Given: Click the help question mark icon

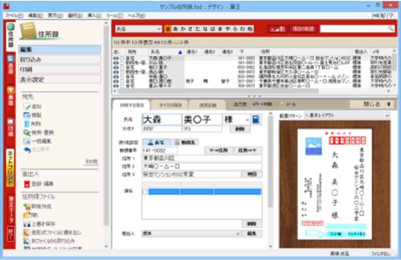Looking at the screenshot, I should pyautogui.click(x=391, y=16).
